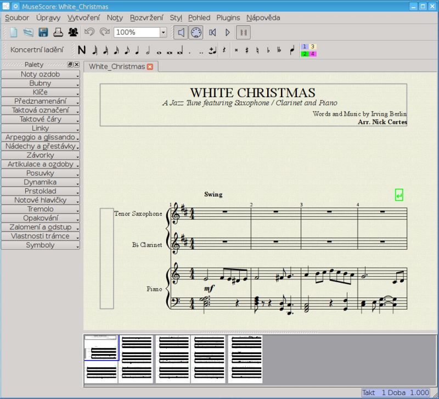Image resolution: width=439 pixels, height=399 pixels.
Task: Open the Úpravy menu
Action: pos(48,18)
